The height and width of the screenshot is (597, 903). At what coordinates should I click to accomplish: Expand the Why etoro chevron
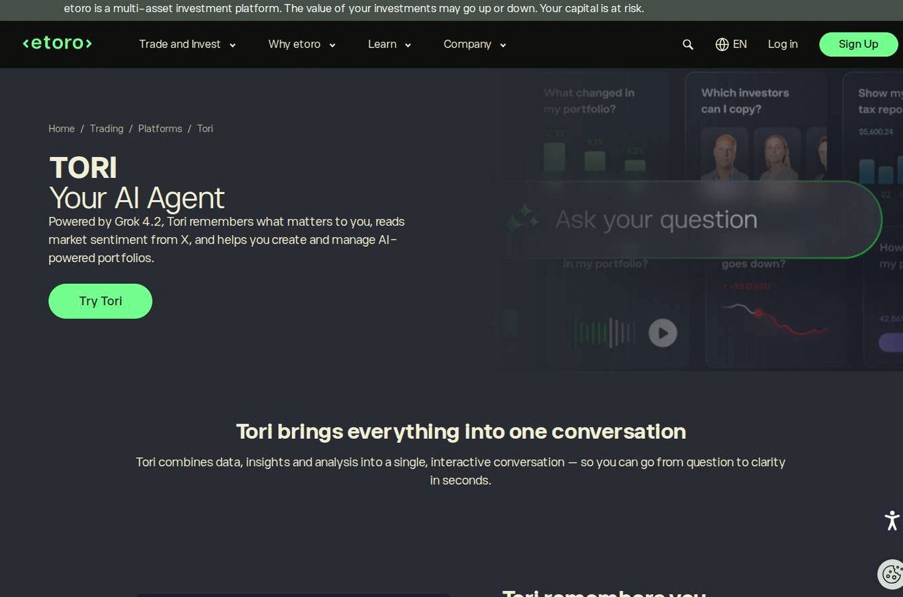click(332, 45)
